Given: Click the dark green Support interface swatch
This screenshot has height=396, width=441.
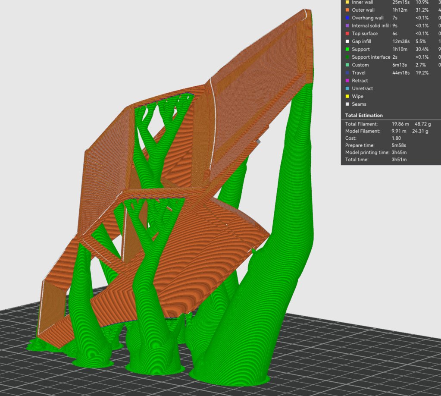Looking at the screenshot, I should [347, 57].
